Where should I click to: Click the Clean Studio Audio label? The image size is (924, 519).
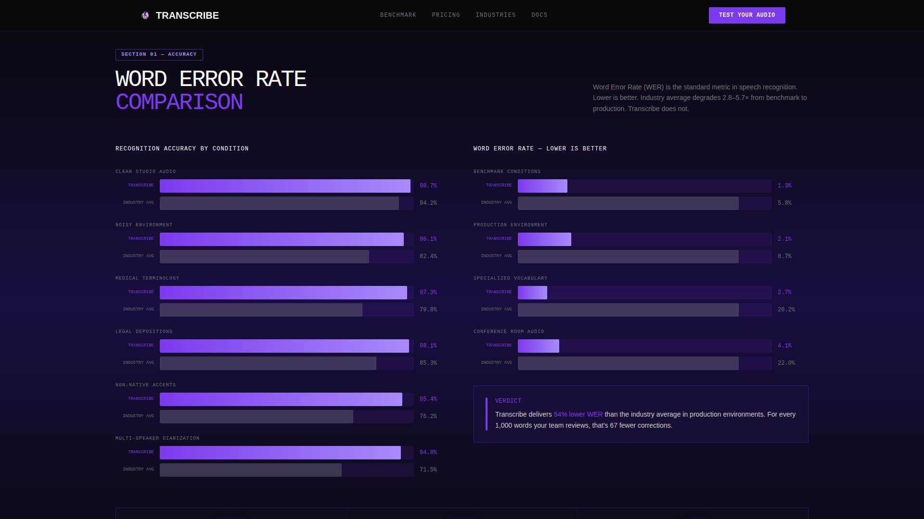coord(145,172)
